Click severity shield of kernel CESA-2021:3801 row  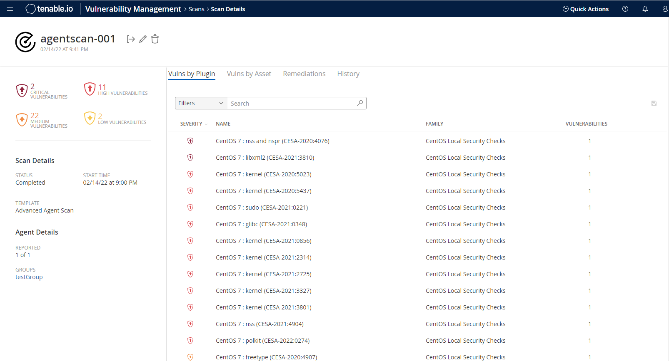pos(190,307)
